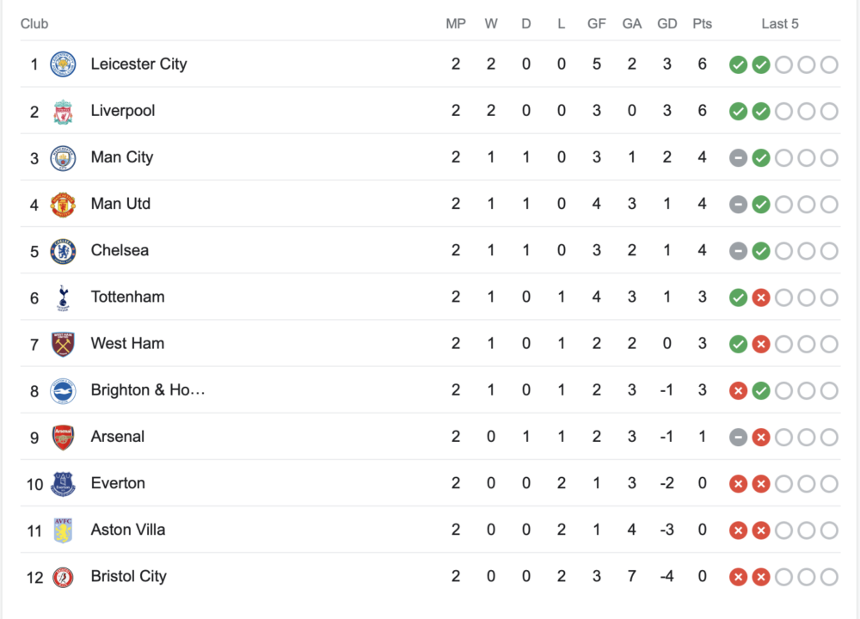This screenshot has height=619, width=860.
Task: Click Tottenham's red loss indicator
Action: pos(761,297)
